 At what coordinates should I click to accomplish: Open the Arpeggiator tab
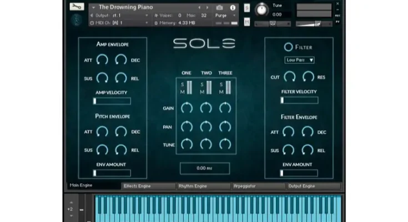point(258,186)
